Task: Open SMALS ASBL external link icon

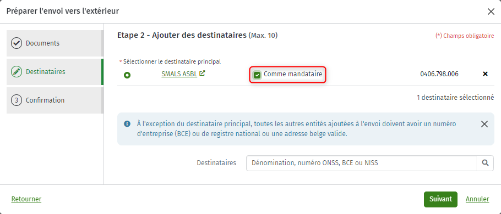Action: [202, 73]
